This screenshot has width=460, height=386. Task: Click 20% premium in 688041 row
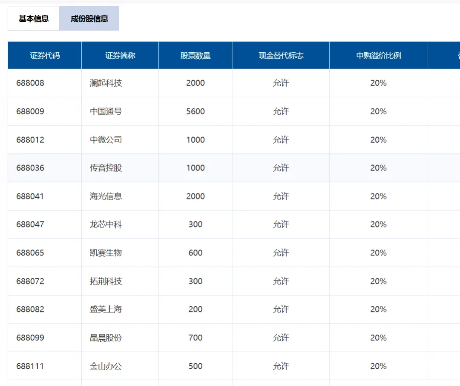click(378, 196)
